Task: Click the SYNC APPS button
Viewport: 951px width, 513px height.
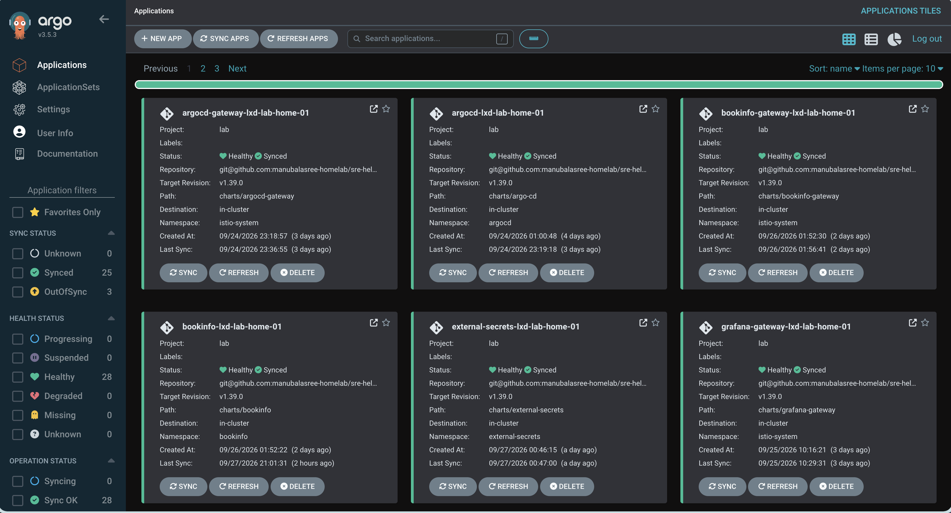Action: click(x=225, y=39)
